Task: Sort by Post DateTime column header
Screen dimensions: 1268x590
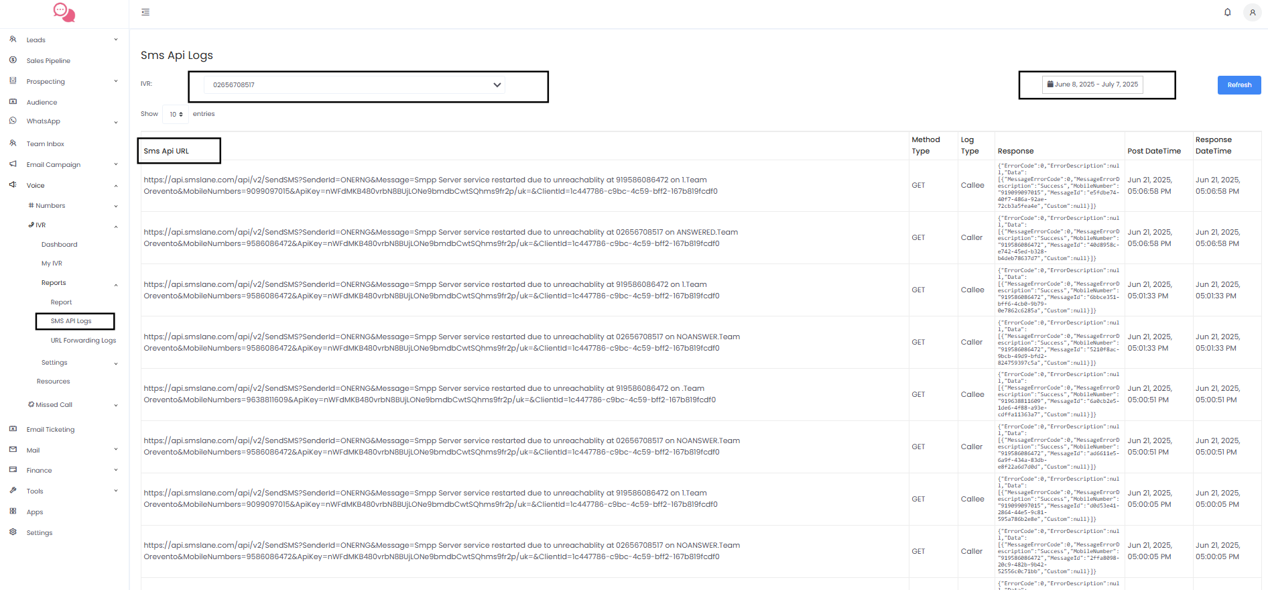Action: 1154,151
